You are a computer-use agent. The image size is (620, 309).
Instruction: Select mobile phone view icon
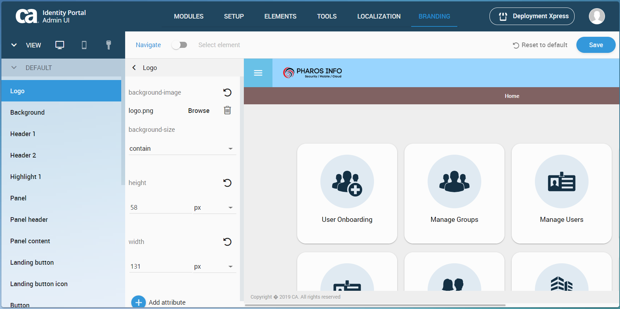(84, 45)
